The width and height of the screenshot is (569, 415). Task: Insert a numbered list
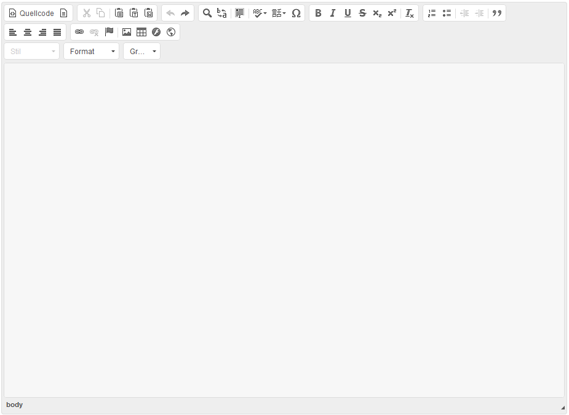pos(432,13)
